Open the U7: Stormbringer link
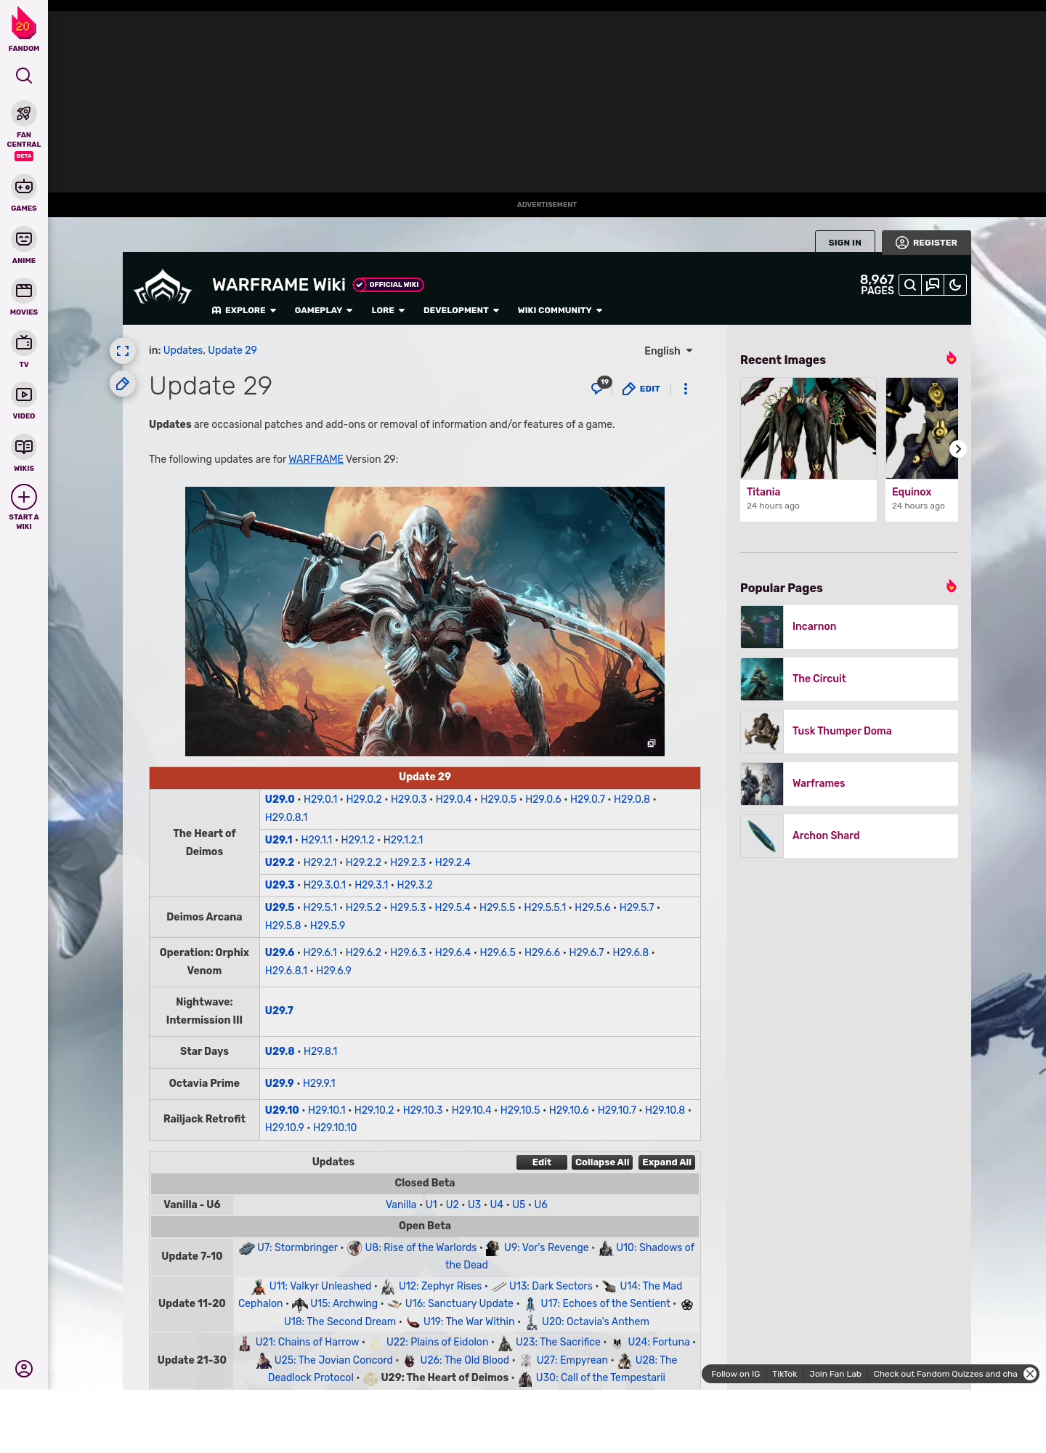Screen dimensions: 1046x1453 click(x=298, y=1247)
